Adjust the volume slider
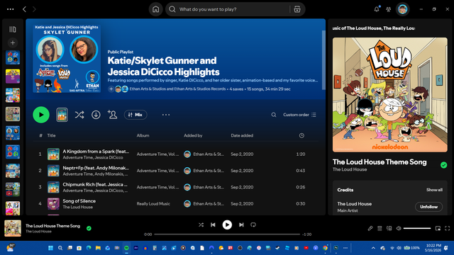The width and height of the screenshot is (454, 255). coord(417,228)
